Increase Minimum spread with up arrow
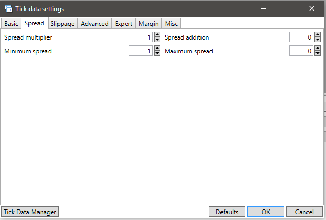Screen dimensions: 326x220 [x=157, y=48]
